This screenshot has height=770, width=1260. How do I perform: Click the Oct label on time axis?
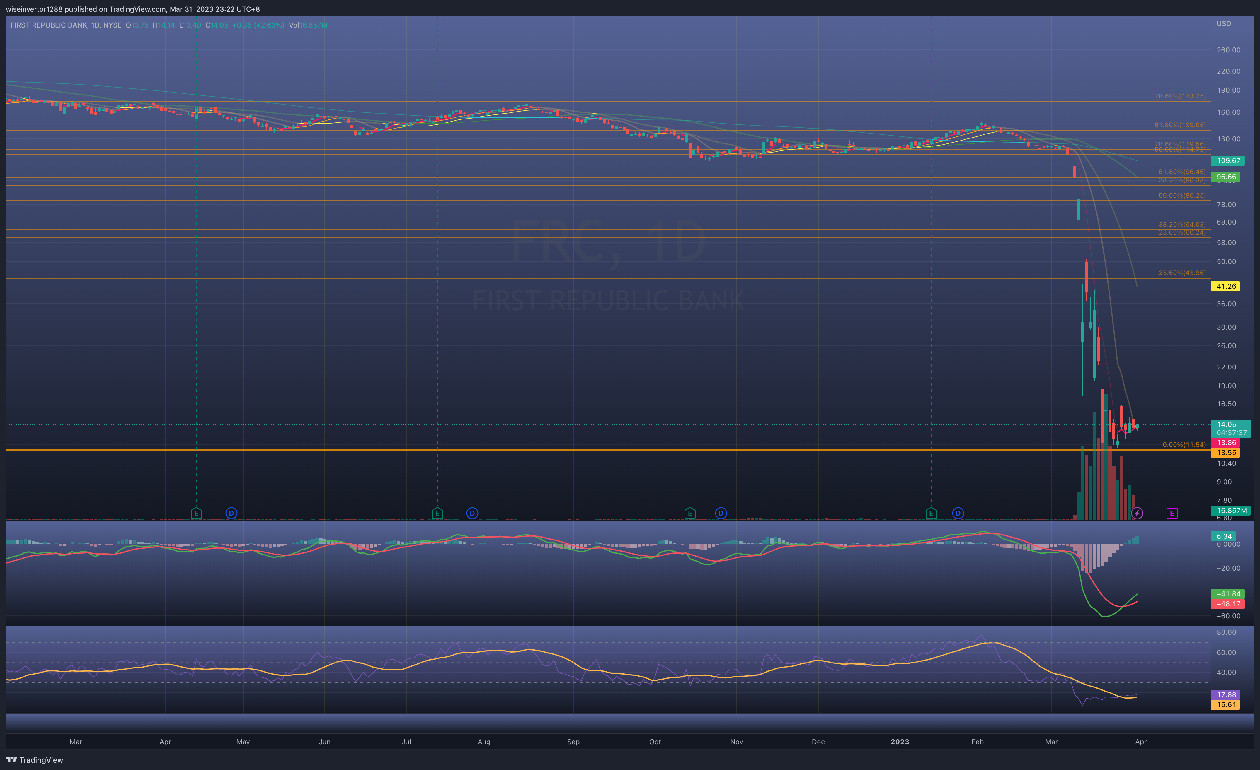click(x=655, y=741)
